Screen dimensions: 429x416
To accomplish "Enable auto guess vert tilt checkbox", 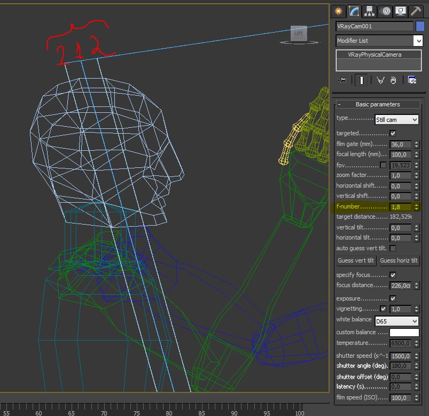I will coord(393,248).
